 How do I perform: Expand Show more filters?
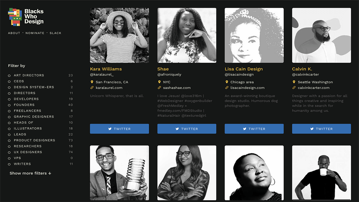pos(30,173)
